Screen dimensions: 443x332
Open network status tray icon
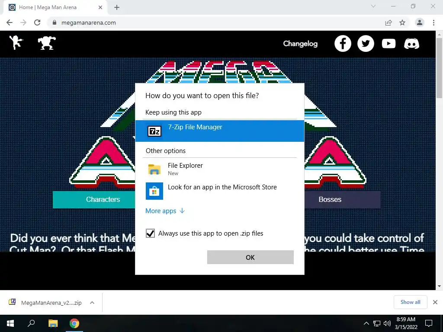pos(377,323)
